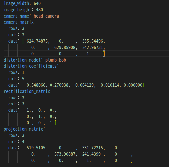
Task: Click the camera_name key
Action: click(17, 16)
